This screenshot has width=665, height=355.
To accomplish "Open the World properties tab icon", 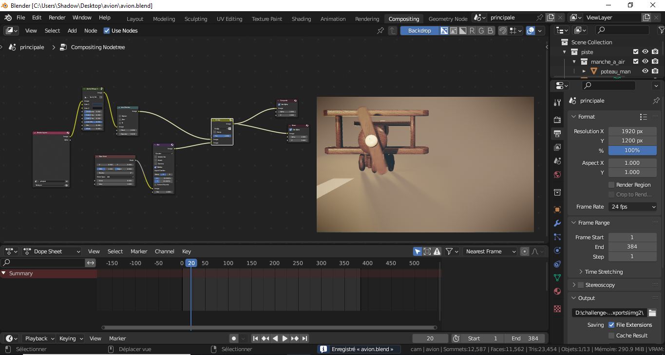I will pos(557,175).
